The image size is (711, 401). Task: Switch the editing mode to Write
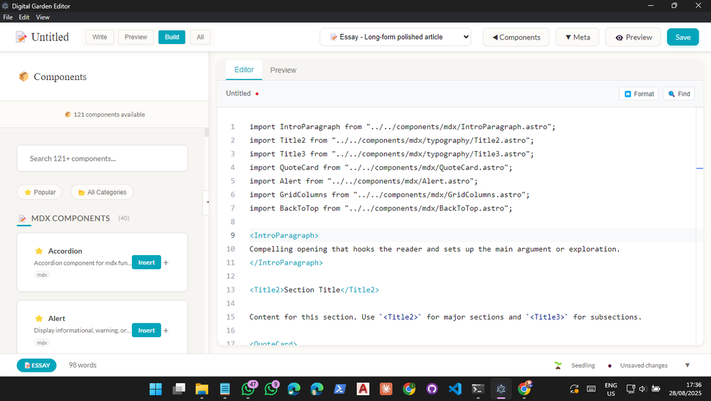99,37
